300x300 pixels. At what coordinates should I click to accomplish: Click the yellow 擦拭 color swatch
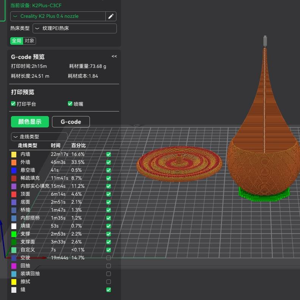tap(14, 282)
